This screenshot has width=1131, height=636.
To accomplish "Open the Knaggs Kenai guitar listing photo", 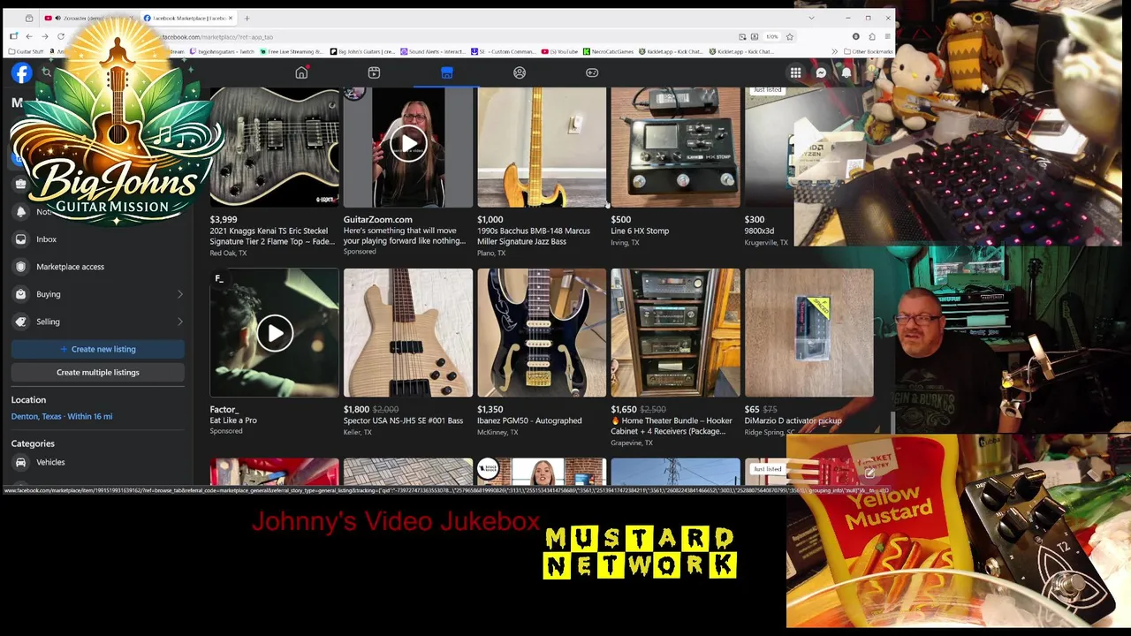I will point(274,147).
